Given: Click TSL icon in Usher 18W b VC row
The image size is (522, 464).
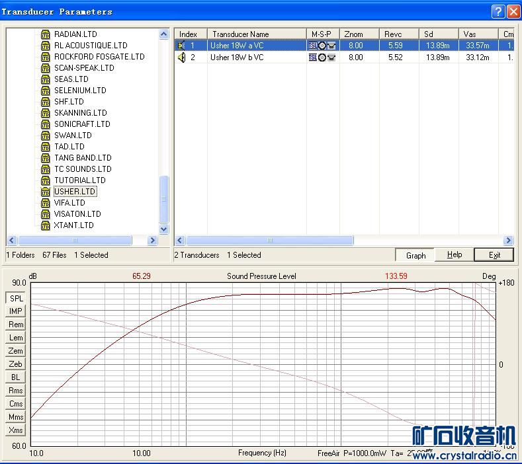Looking at the screenshot, I should (312, 58).
